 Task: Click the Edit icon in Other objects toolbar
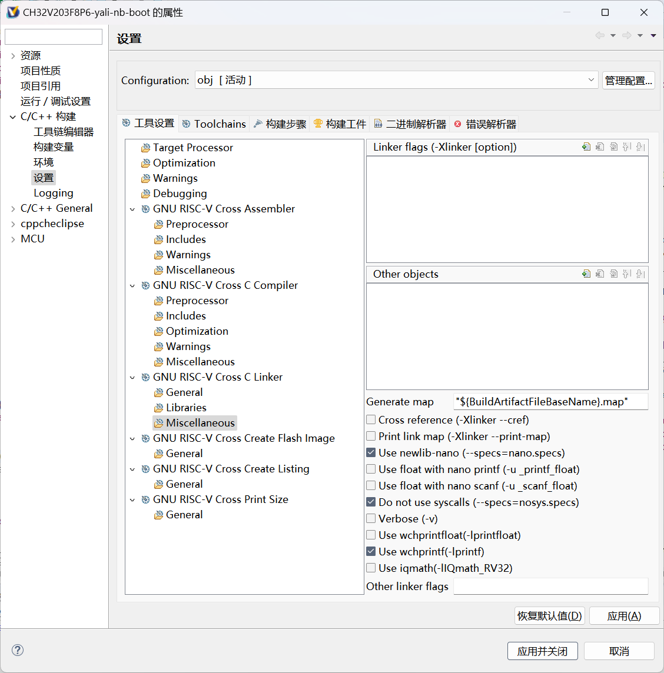tap(613, 274)
